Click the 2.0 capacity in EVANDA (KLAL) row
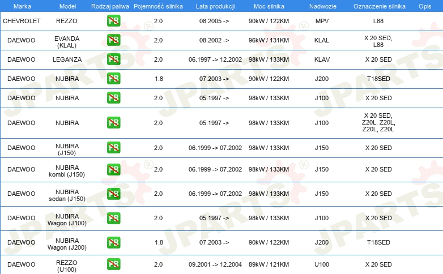This screenshot has height=274, width=443. click(158, 40)
